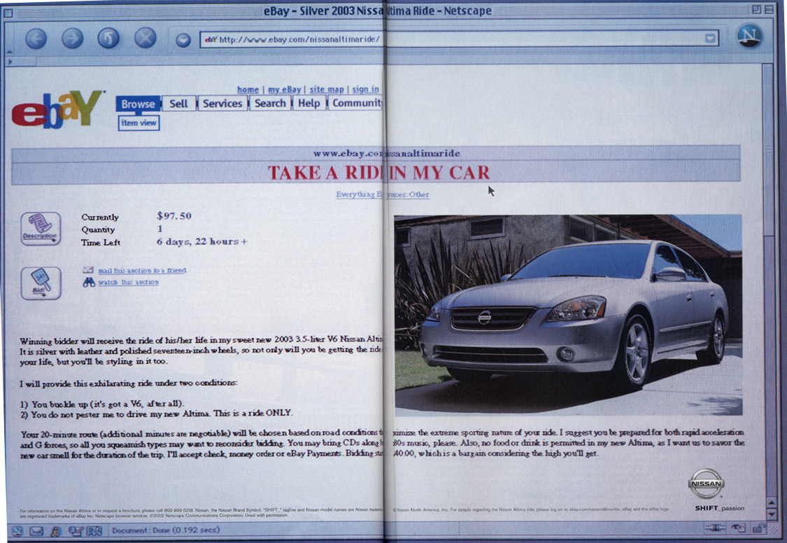Screen dimensions: 787x543
Task: Open the Community tab
Action: coord(356,103)
